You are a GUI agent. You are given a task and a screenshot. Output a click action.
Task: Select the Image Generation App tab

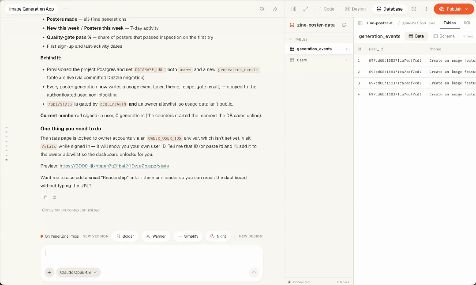(x=32, y=9)
